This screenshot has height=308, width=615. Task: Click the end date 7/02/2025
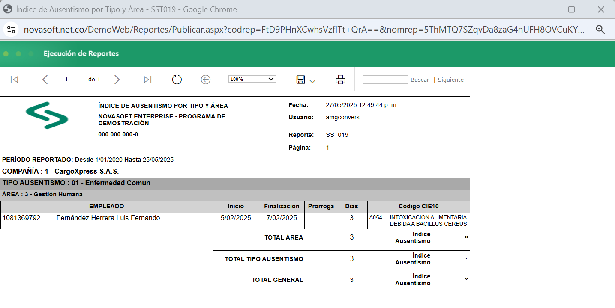click(282, 218)
